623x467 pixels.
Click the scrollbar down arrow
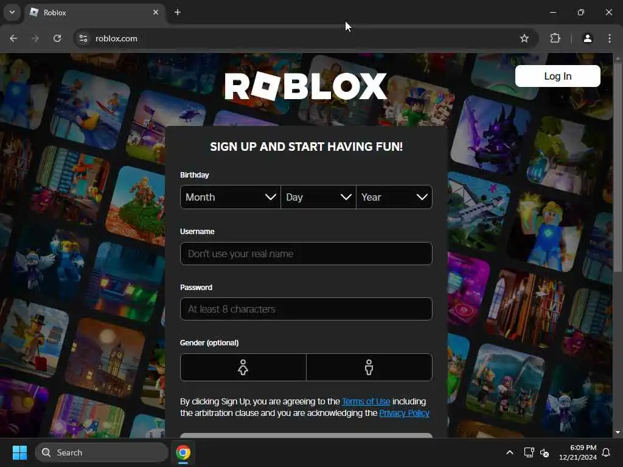[618, 432]
